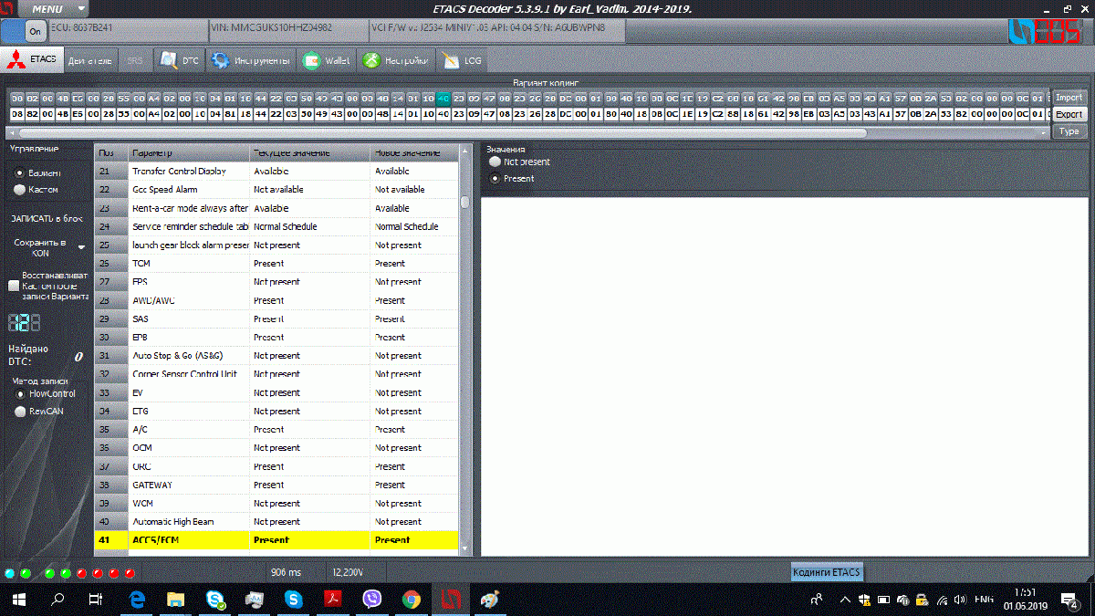
Task: Select the Gcc Speed Alarm row
Action: (x=276, y=190)
